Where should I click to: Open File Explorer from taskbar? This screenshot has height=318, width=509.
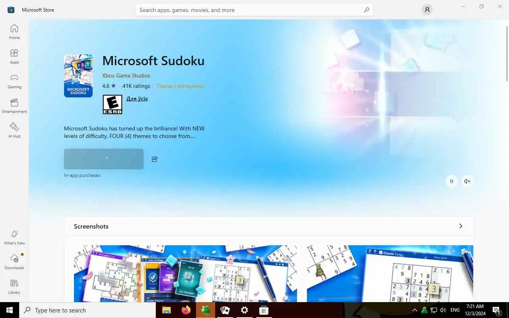point(166,310)
